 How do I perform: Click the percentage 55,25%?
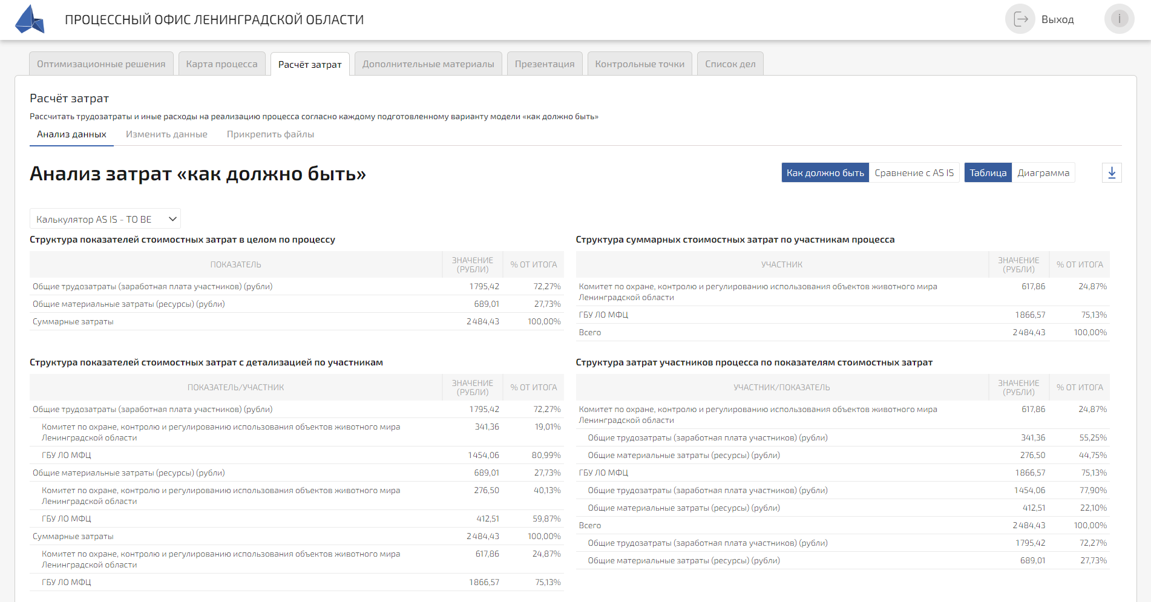point(1093,438)
